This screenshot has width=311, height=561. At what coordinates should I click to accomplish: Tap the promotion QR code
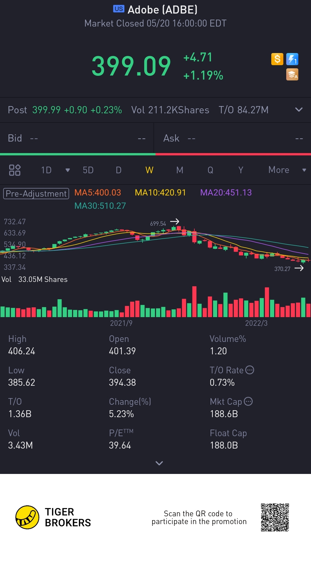(275, 517)
